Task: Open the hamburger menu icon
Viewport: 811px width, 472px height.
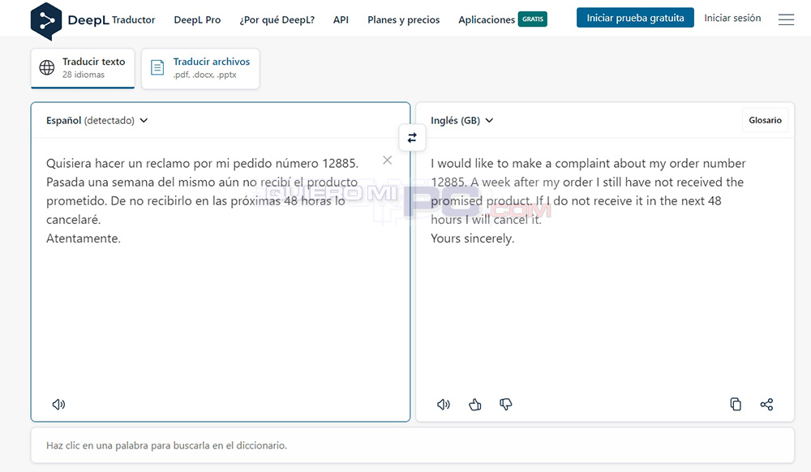Action: click(786, 19)
